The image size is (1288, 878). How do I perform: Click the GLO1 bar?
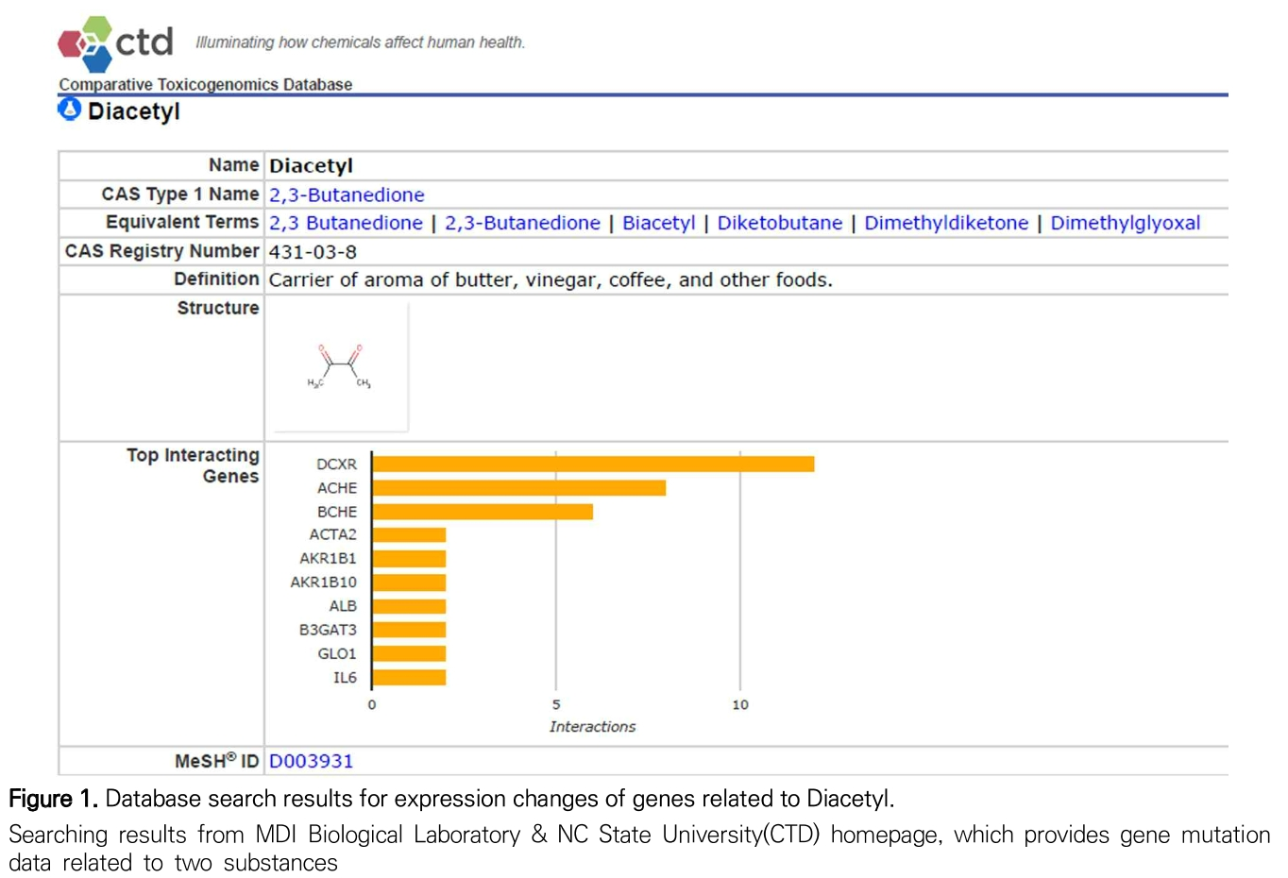[x=409, y=653]
